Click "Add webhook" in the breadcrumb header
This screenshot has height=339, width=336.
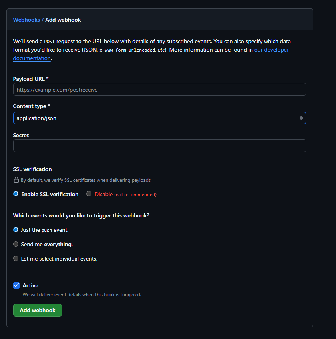click(63, 19)
